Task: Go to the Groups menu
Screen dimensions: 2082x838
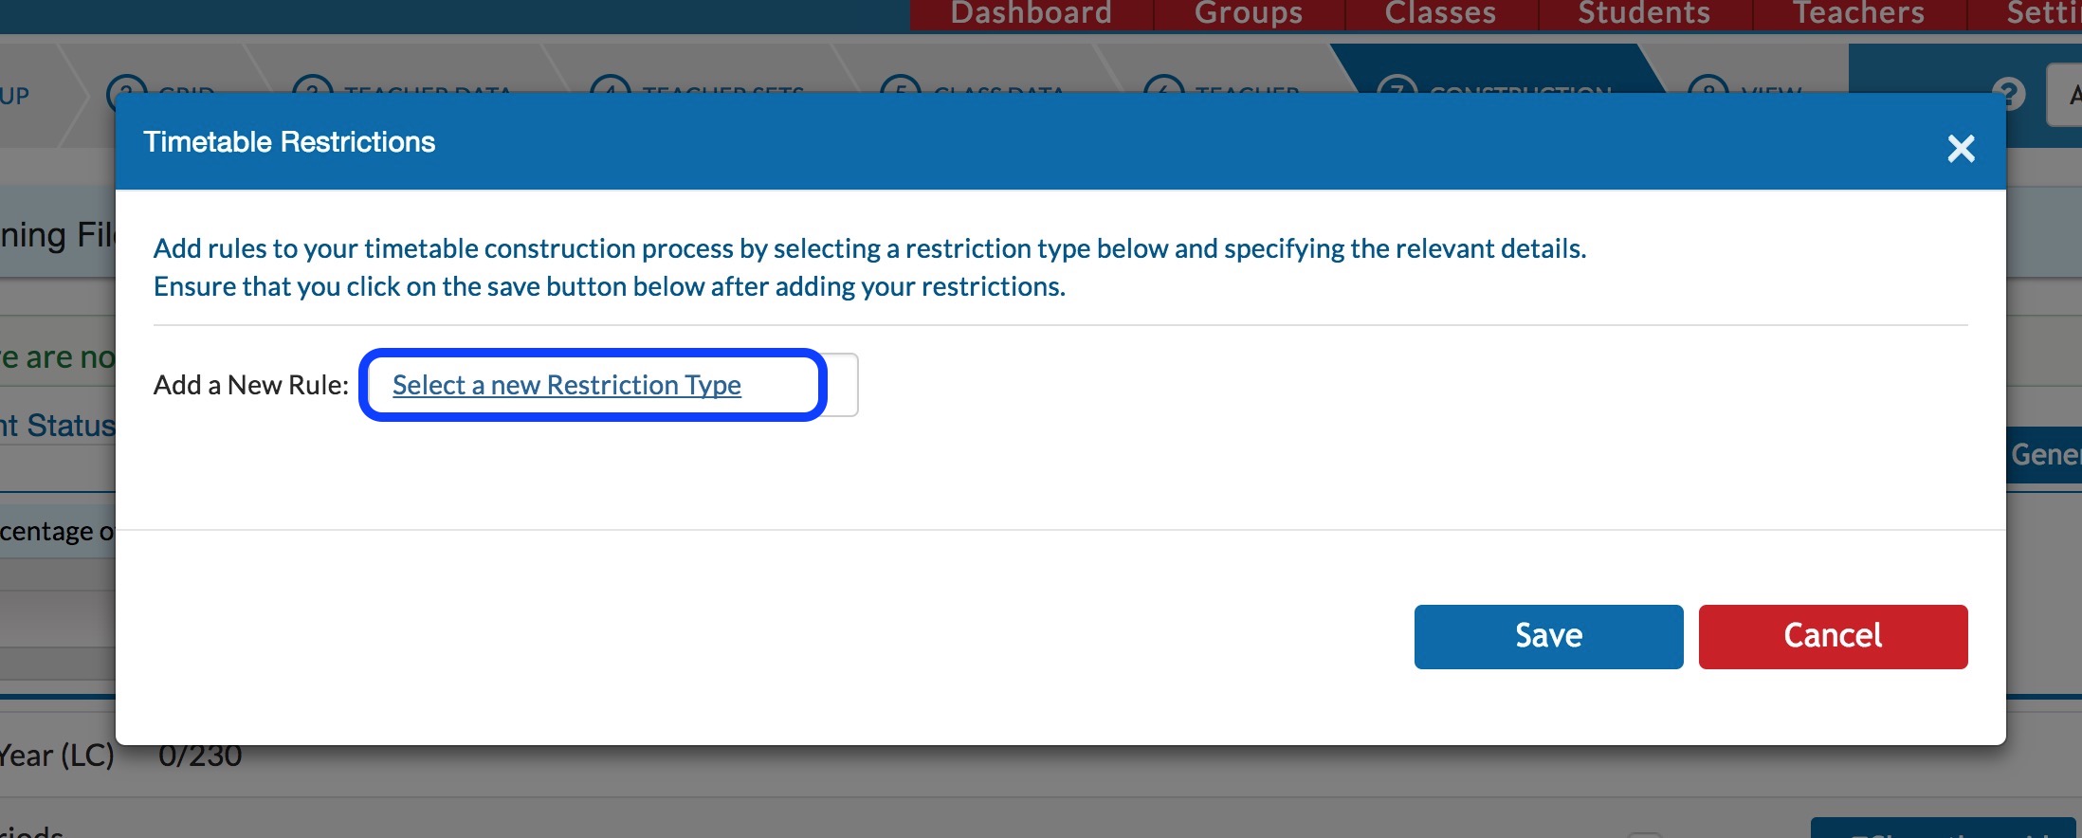Action: coord(1249,13)
